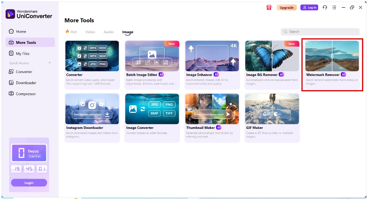
Task: Click the AI badge on Batch Image Editor
Action: pyautogui.click(x=161, y=75)
